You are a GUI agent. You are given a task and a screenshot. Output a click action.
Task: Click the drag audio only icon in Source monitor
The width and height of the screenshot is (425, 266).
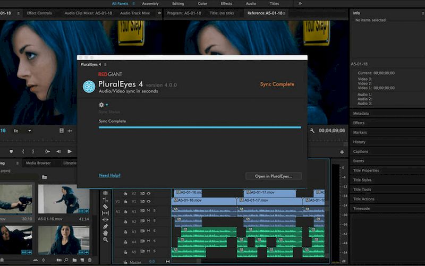point(70,131)
